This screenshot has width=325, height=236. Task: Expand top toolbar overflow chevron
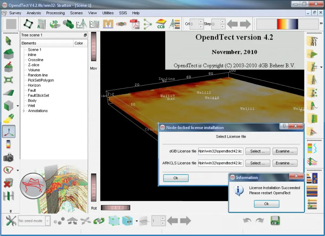321,24
